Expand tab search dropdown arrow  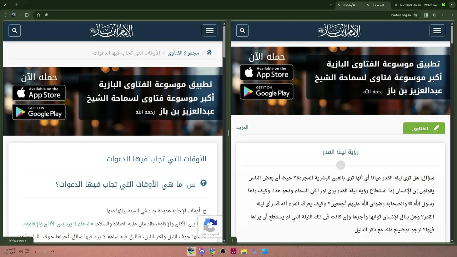tap(452, 5)
